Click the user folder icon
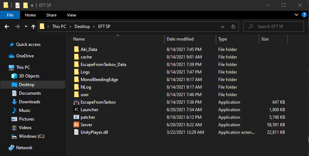The height and width of the screenshot is (156, 309). click(x=76, y=94)
